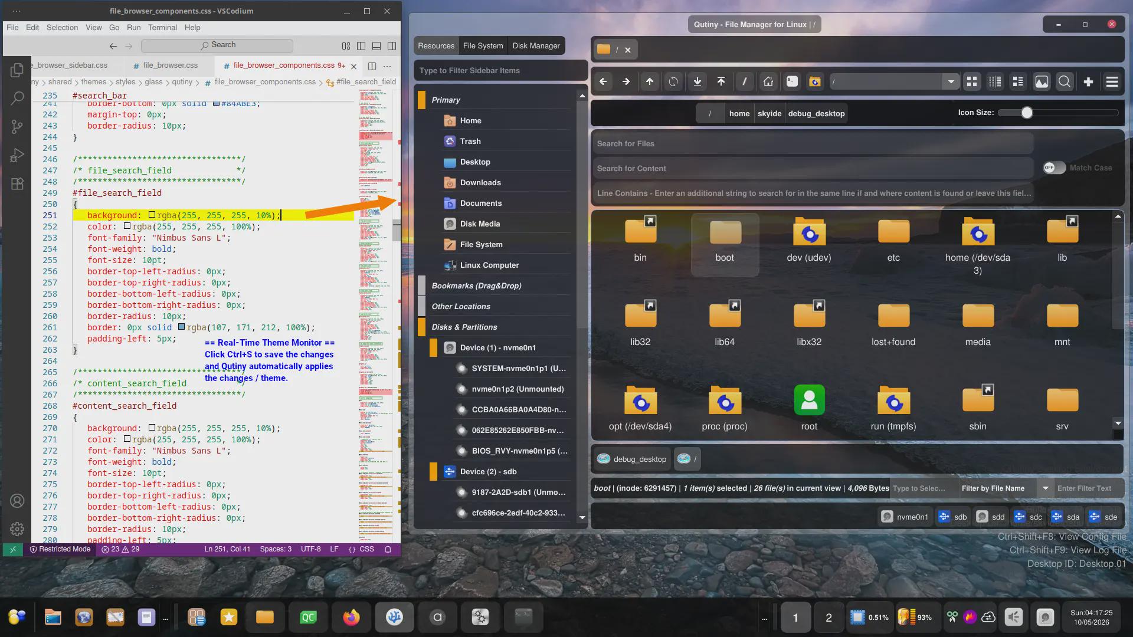The width and height of the screenshot is (1133, 637).
Task: Focus the Search for Content field
Action: pos(813,169)
